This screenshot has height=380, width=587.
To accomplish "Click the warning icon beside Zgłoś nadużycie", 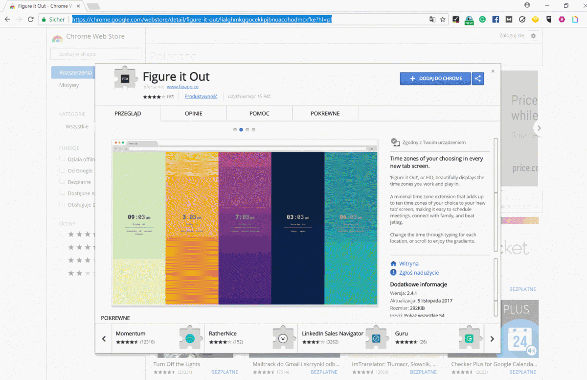I will point(393,273).
